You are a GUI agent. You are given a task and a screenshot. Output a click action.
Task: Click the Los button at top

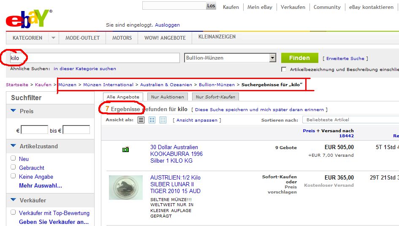211,5
